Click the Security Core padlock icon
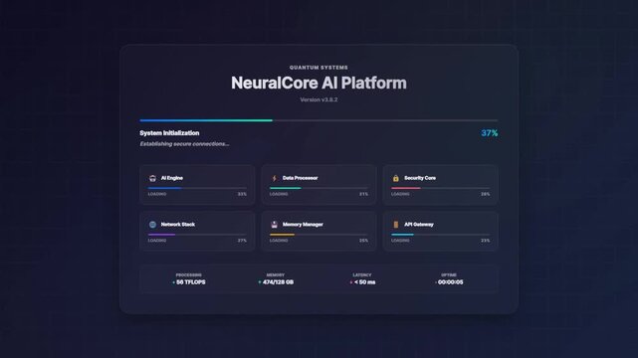Viewport: 638px width, 358px height. tap(395, 178)
